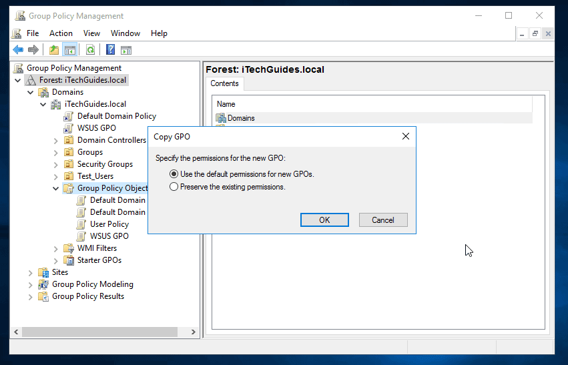Click the Group Policy Modeling icon

point(43,284)
